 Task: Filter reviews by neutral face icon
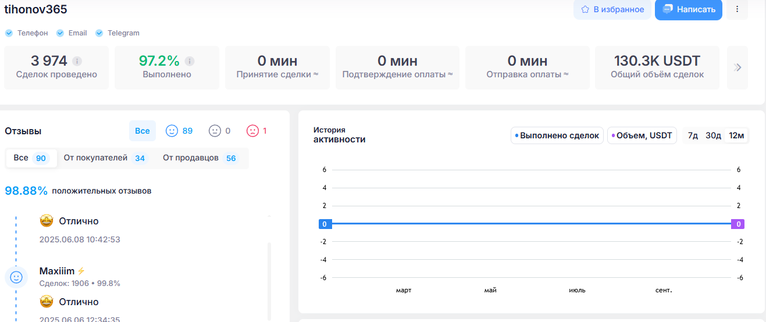pyautogui.click(x=215, y=131)
